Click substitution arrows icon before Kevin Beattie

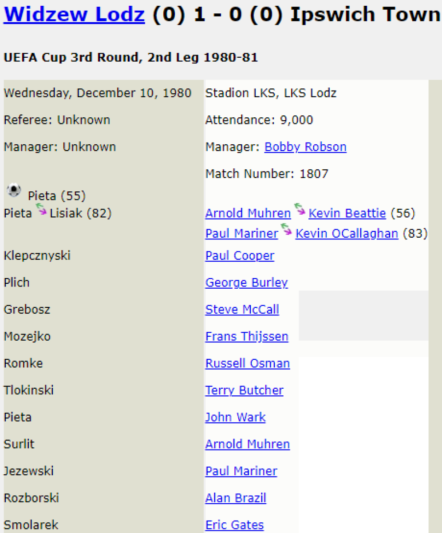300,210
